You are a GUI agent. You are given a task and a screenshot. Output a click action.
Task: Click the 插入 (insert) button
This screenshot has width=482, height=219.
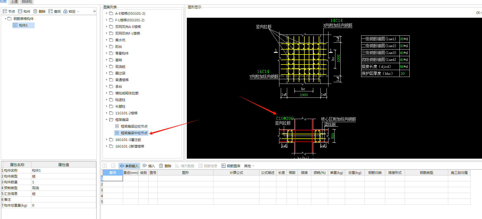point(149,166)
